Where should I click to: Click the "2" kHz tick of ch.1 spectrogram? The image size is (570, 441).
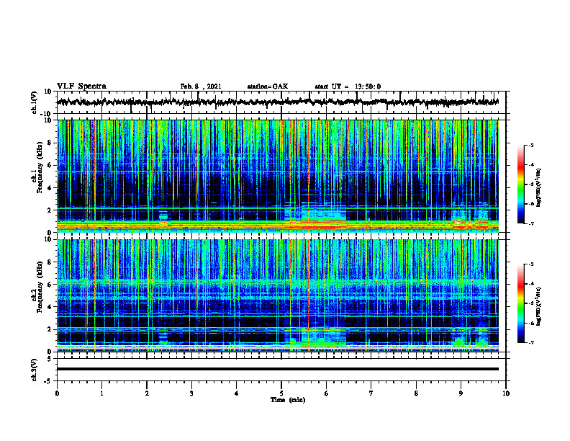tap(50, 210)
